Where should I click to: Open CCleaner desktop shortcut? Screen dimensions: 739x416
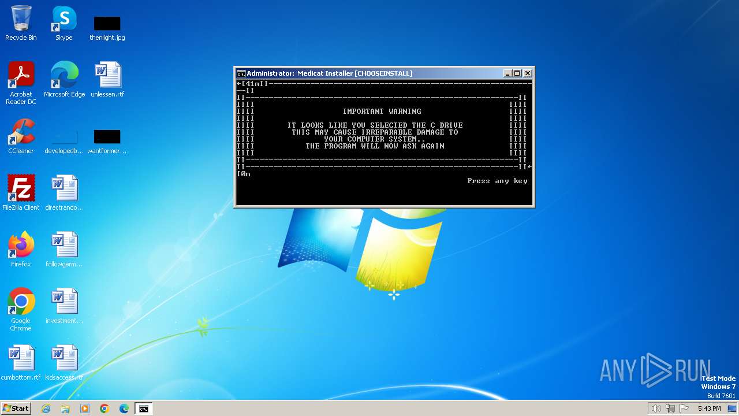21,136
